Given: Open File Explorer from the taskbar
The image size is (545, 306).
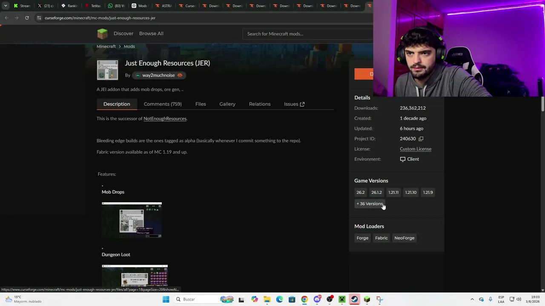Looking at the screenshot, I should 267,299.
